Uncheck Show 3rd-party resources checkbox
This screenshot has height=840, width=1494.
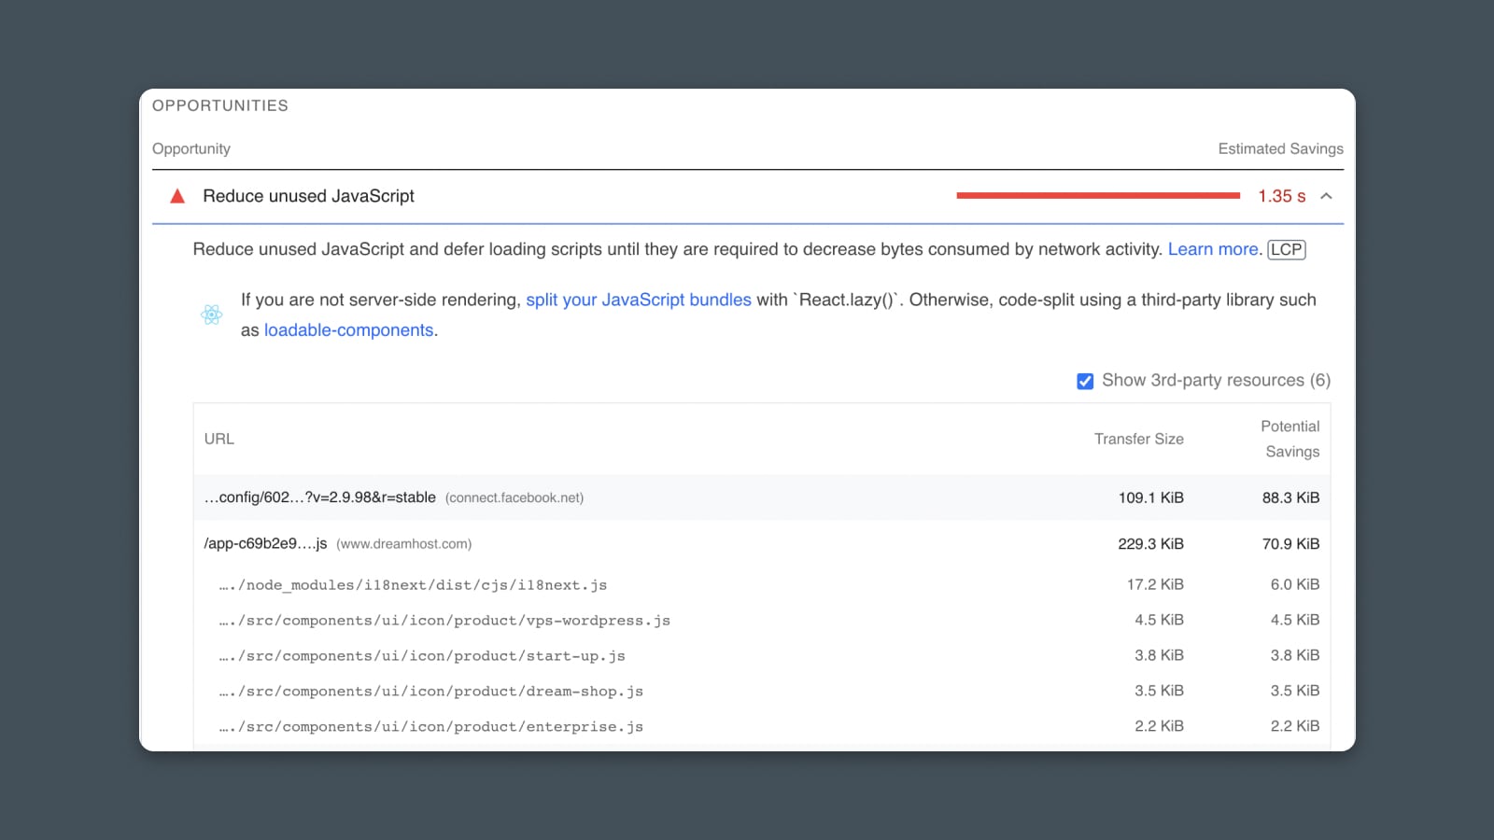coord(1085,381)
